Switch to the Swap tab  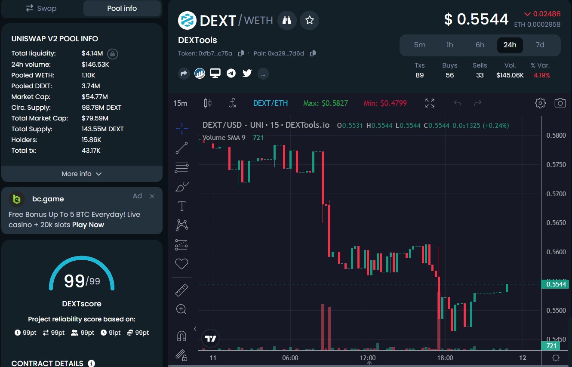click(x=41, y=8)
